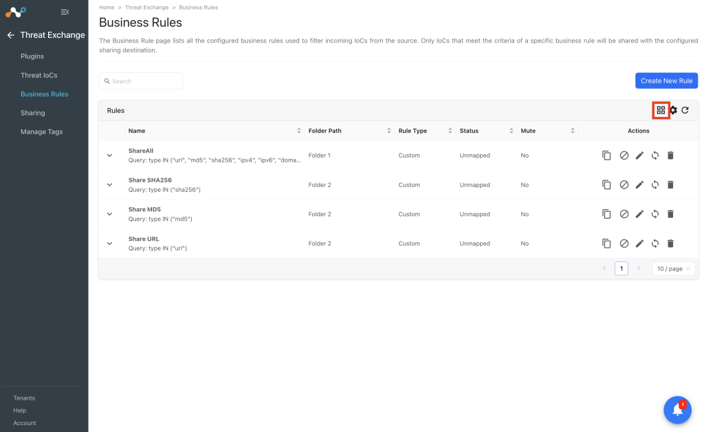Click the ShareAll rule name
This screenshot has height=432, width=704.
pyautogui.click(x=141, y=151)
